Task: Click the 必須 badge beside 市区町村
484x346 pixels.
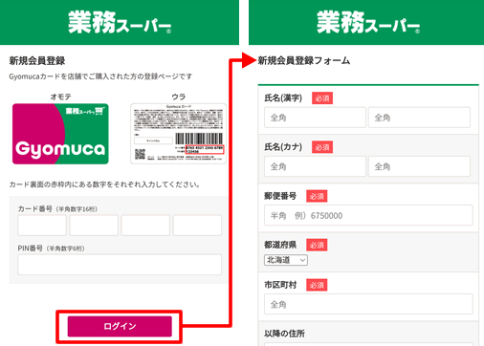Action: 317,285
